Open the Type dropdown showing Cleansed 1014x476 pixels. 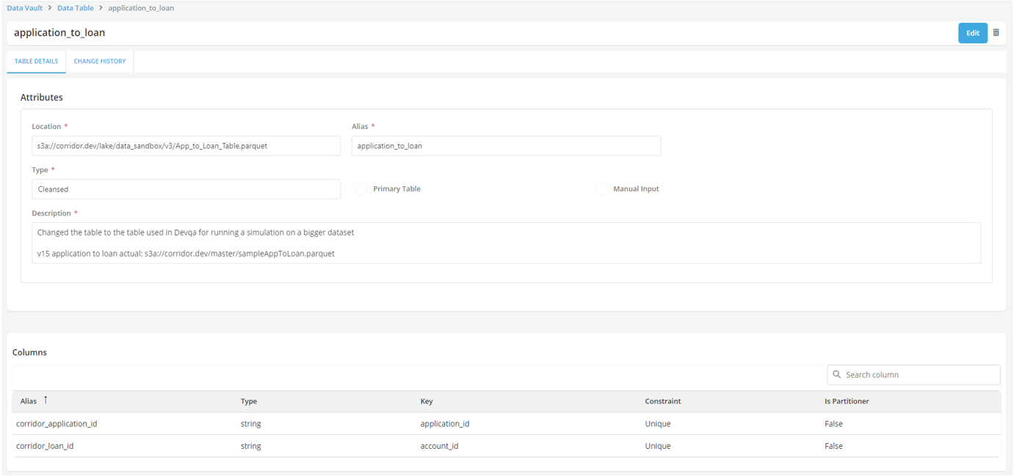point(186,189)
